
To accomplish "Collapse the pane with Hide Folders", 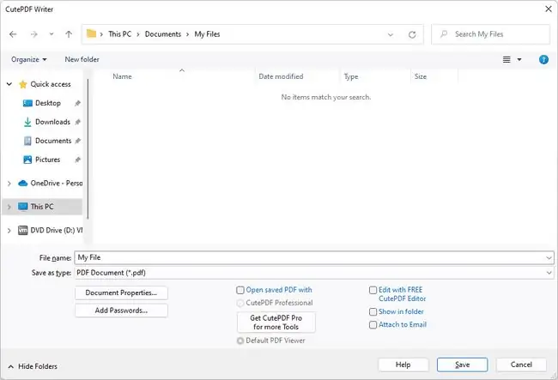I will tap(33, 366).
